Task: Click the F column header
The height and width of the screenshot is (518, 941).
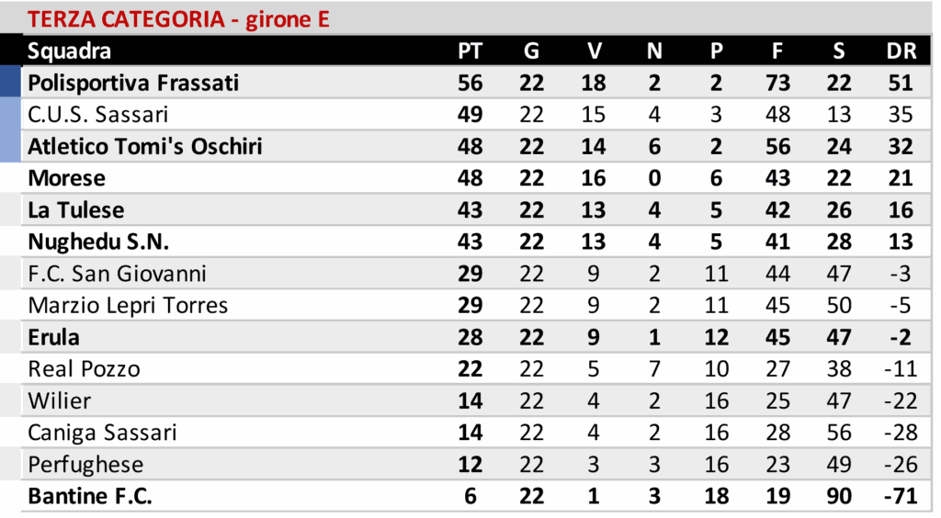Action: click(x=777, y=51)
